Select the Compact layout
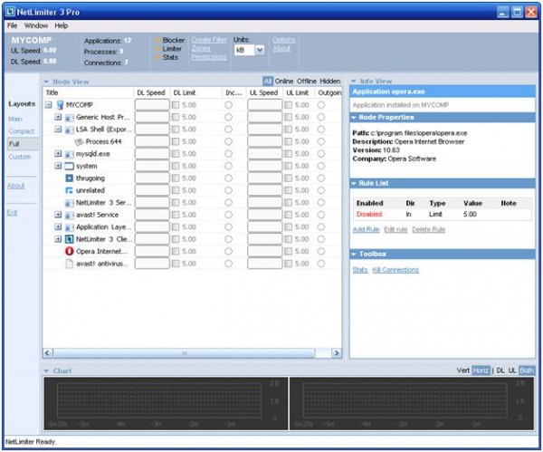The width and height of the screenshot is (543, 452). pos(22,131)
